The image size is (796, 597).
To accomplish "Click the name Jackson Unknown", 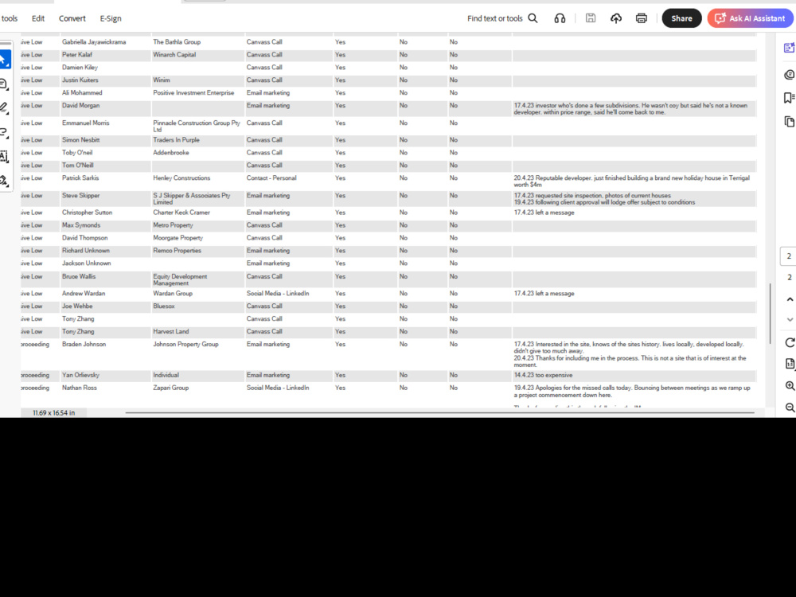I will click(86, 263).
